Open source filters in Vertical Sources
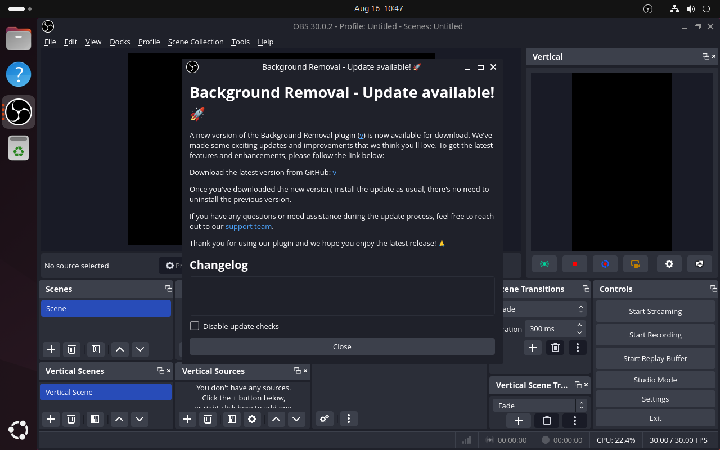This screenshot has width=720, height=450. (231, 419)
